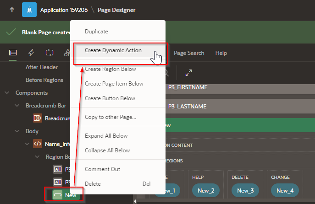The width and height of the screenshot is (315, 204).
Task: Choose Comment Out
Action: (118, 169)
